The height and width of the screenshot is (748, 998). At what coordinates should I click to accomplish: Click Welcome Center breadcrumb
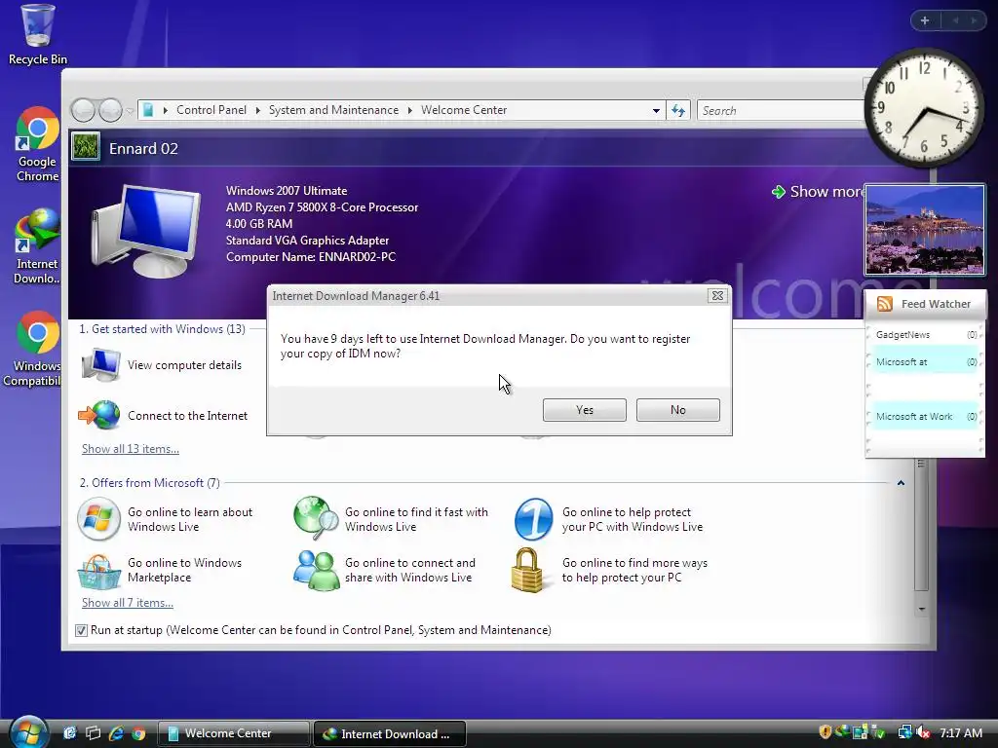tap(464, 110)
